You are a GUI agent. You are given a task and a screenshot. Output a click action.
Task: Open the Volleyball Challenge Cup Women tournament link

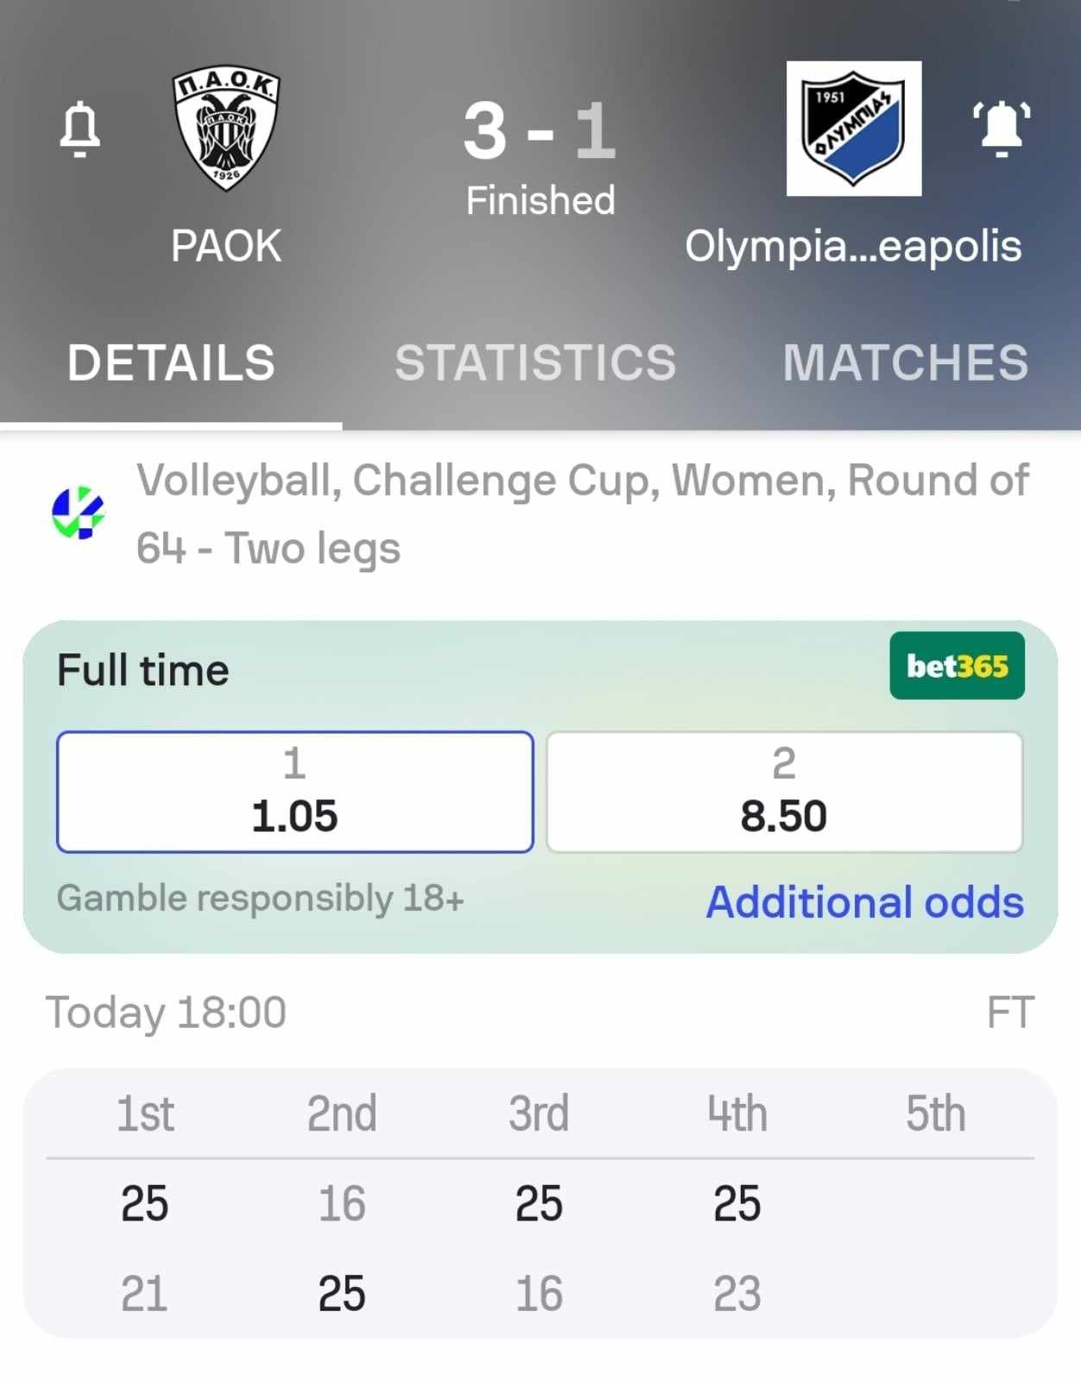tap(582, 514)
